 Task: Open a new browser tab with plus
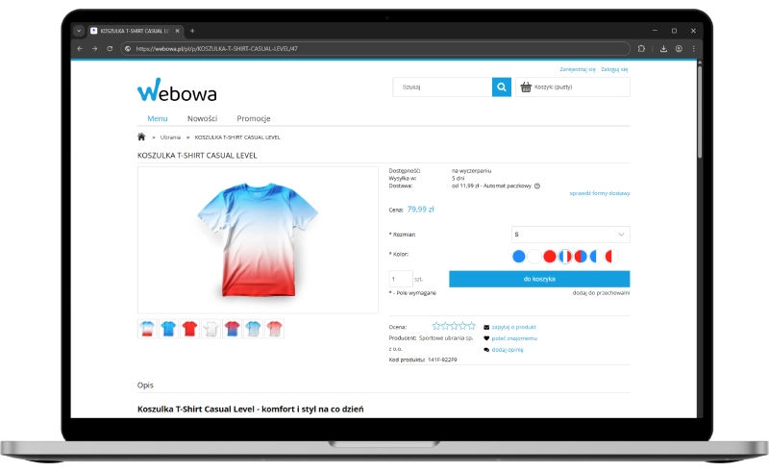[x=192, y=31]
